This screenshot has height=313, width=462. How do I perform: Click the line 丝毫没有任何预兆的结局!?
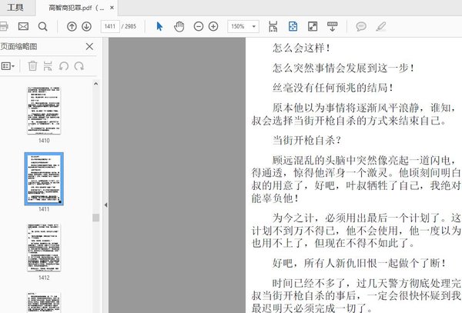pos(333,88)
